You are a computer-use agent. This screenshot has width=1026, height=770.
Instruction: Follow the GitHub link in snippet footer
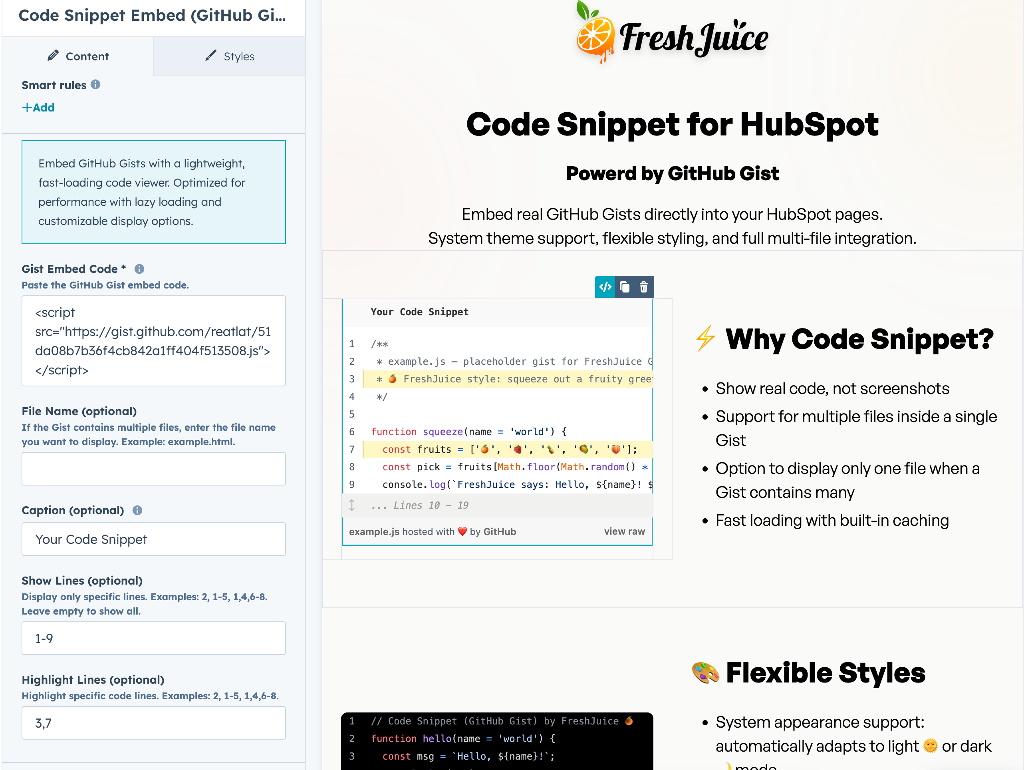click(x=500, y=531)
